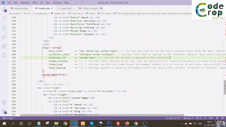Open Firefox from the taskbar
226x127 pixels.
[x=127, y=123]
